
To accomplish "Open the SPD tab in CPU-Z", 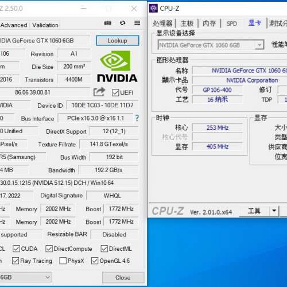I will [x=232, y=24].
